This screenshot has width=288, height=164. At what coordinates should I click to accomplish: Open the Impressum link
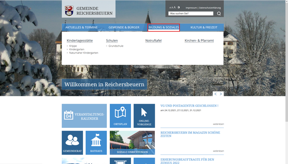(x=191, y=8)
